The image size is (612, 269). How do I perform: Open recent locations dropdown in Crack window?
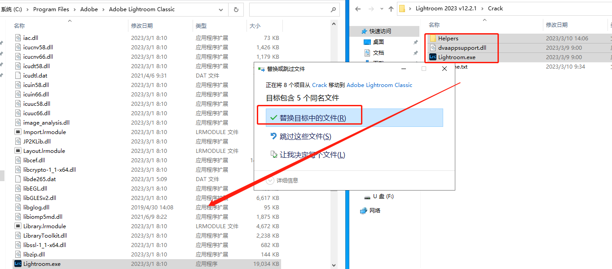(381, 9)
